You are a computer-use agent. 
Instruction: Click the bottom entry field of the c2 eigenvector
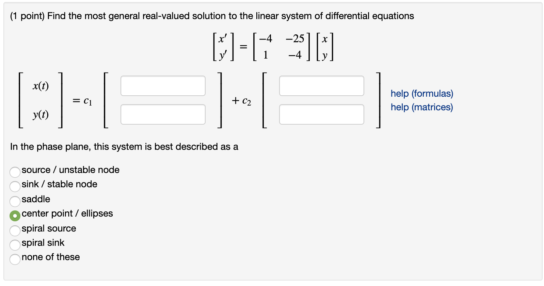321,114
